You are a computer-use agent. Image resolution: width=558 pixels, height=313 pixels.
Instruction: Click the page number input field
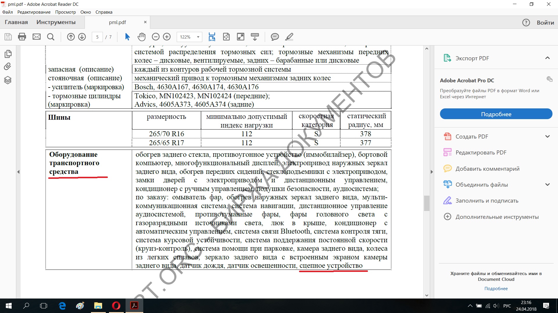(97, 37)
